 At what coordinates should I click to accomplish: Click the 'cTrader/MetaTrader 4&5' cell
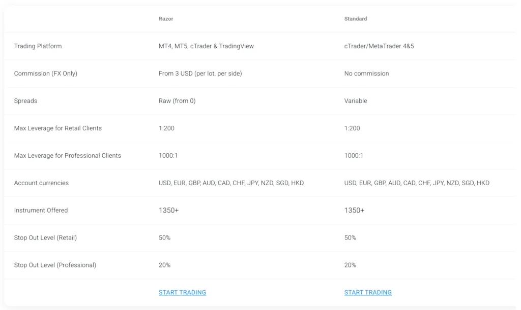379,46
